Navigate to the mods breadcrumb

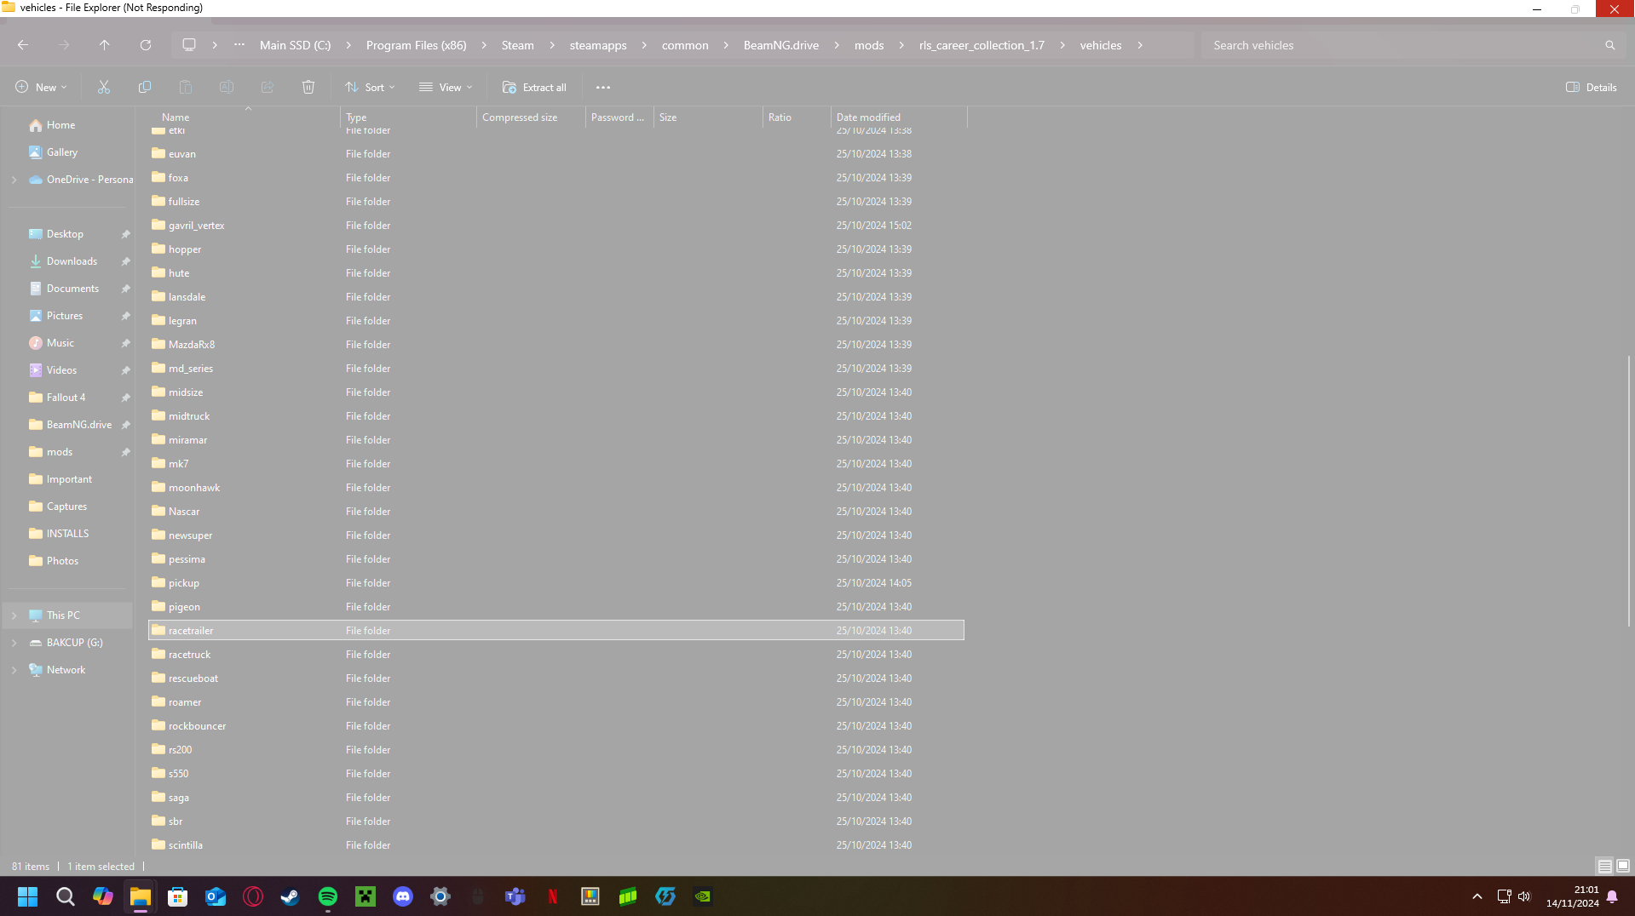point(868,45)
